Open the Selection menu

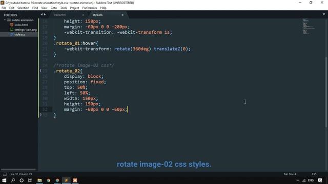click(23, 8)
